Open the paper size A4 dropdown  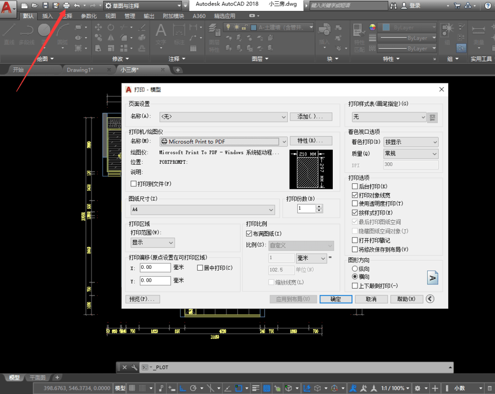click(x=203, y=210)
